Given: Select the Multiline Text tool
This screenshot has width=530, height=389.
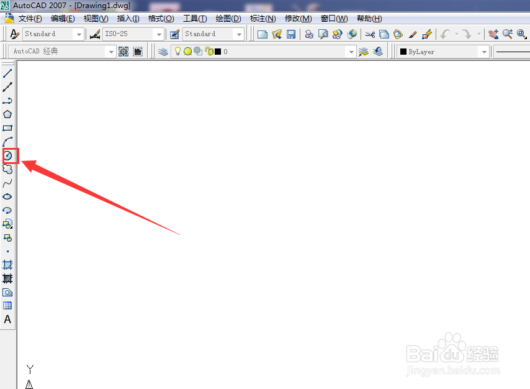Looking at the screenshot, I should (7, 319).
